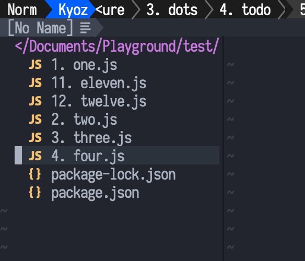Image resolution: width=305 pixels, height=261 pixels.
Task: Click the JS icon beside 4. four.js
Action: pos(35,156)
